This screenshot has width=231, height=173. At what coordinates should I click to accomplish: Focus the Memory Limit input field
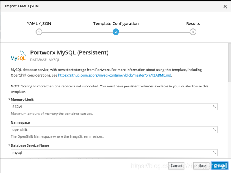click(x=114, y=107)
